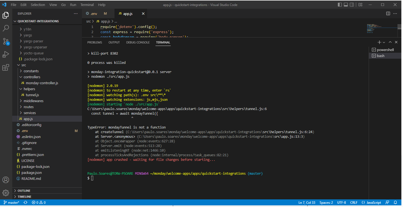Open errors and warnings count in status bar

coord(39,202)
